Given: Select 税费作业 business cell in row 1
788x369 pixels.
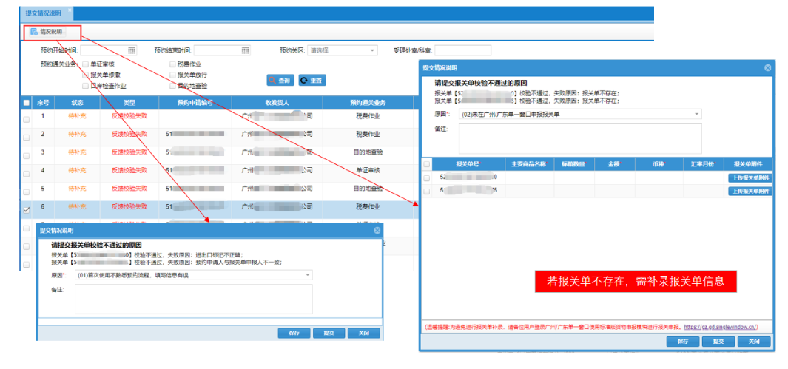Looking at the screenshot, I should 368,116.
